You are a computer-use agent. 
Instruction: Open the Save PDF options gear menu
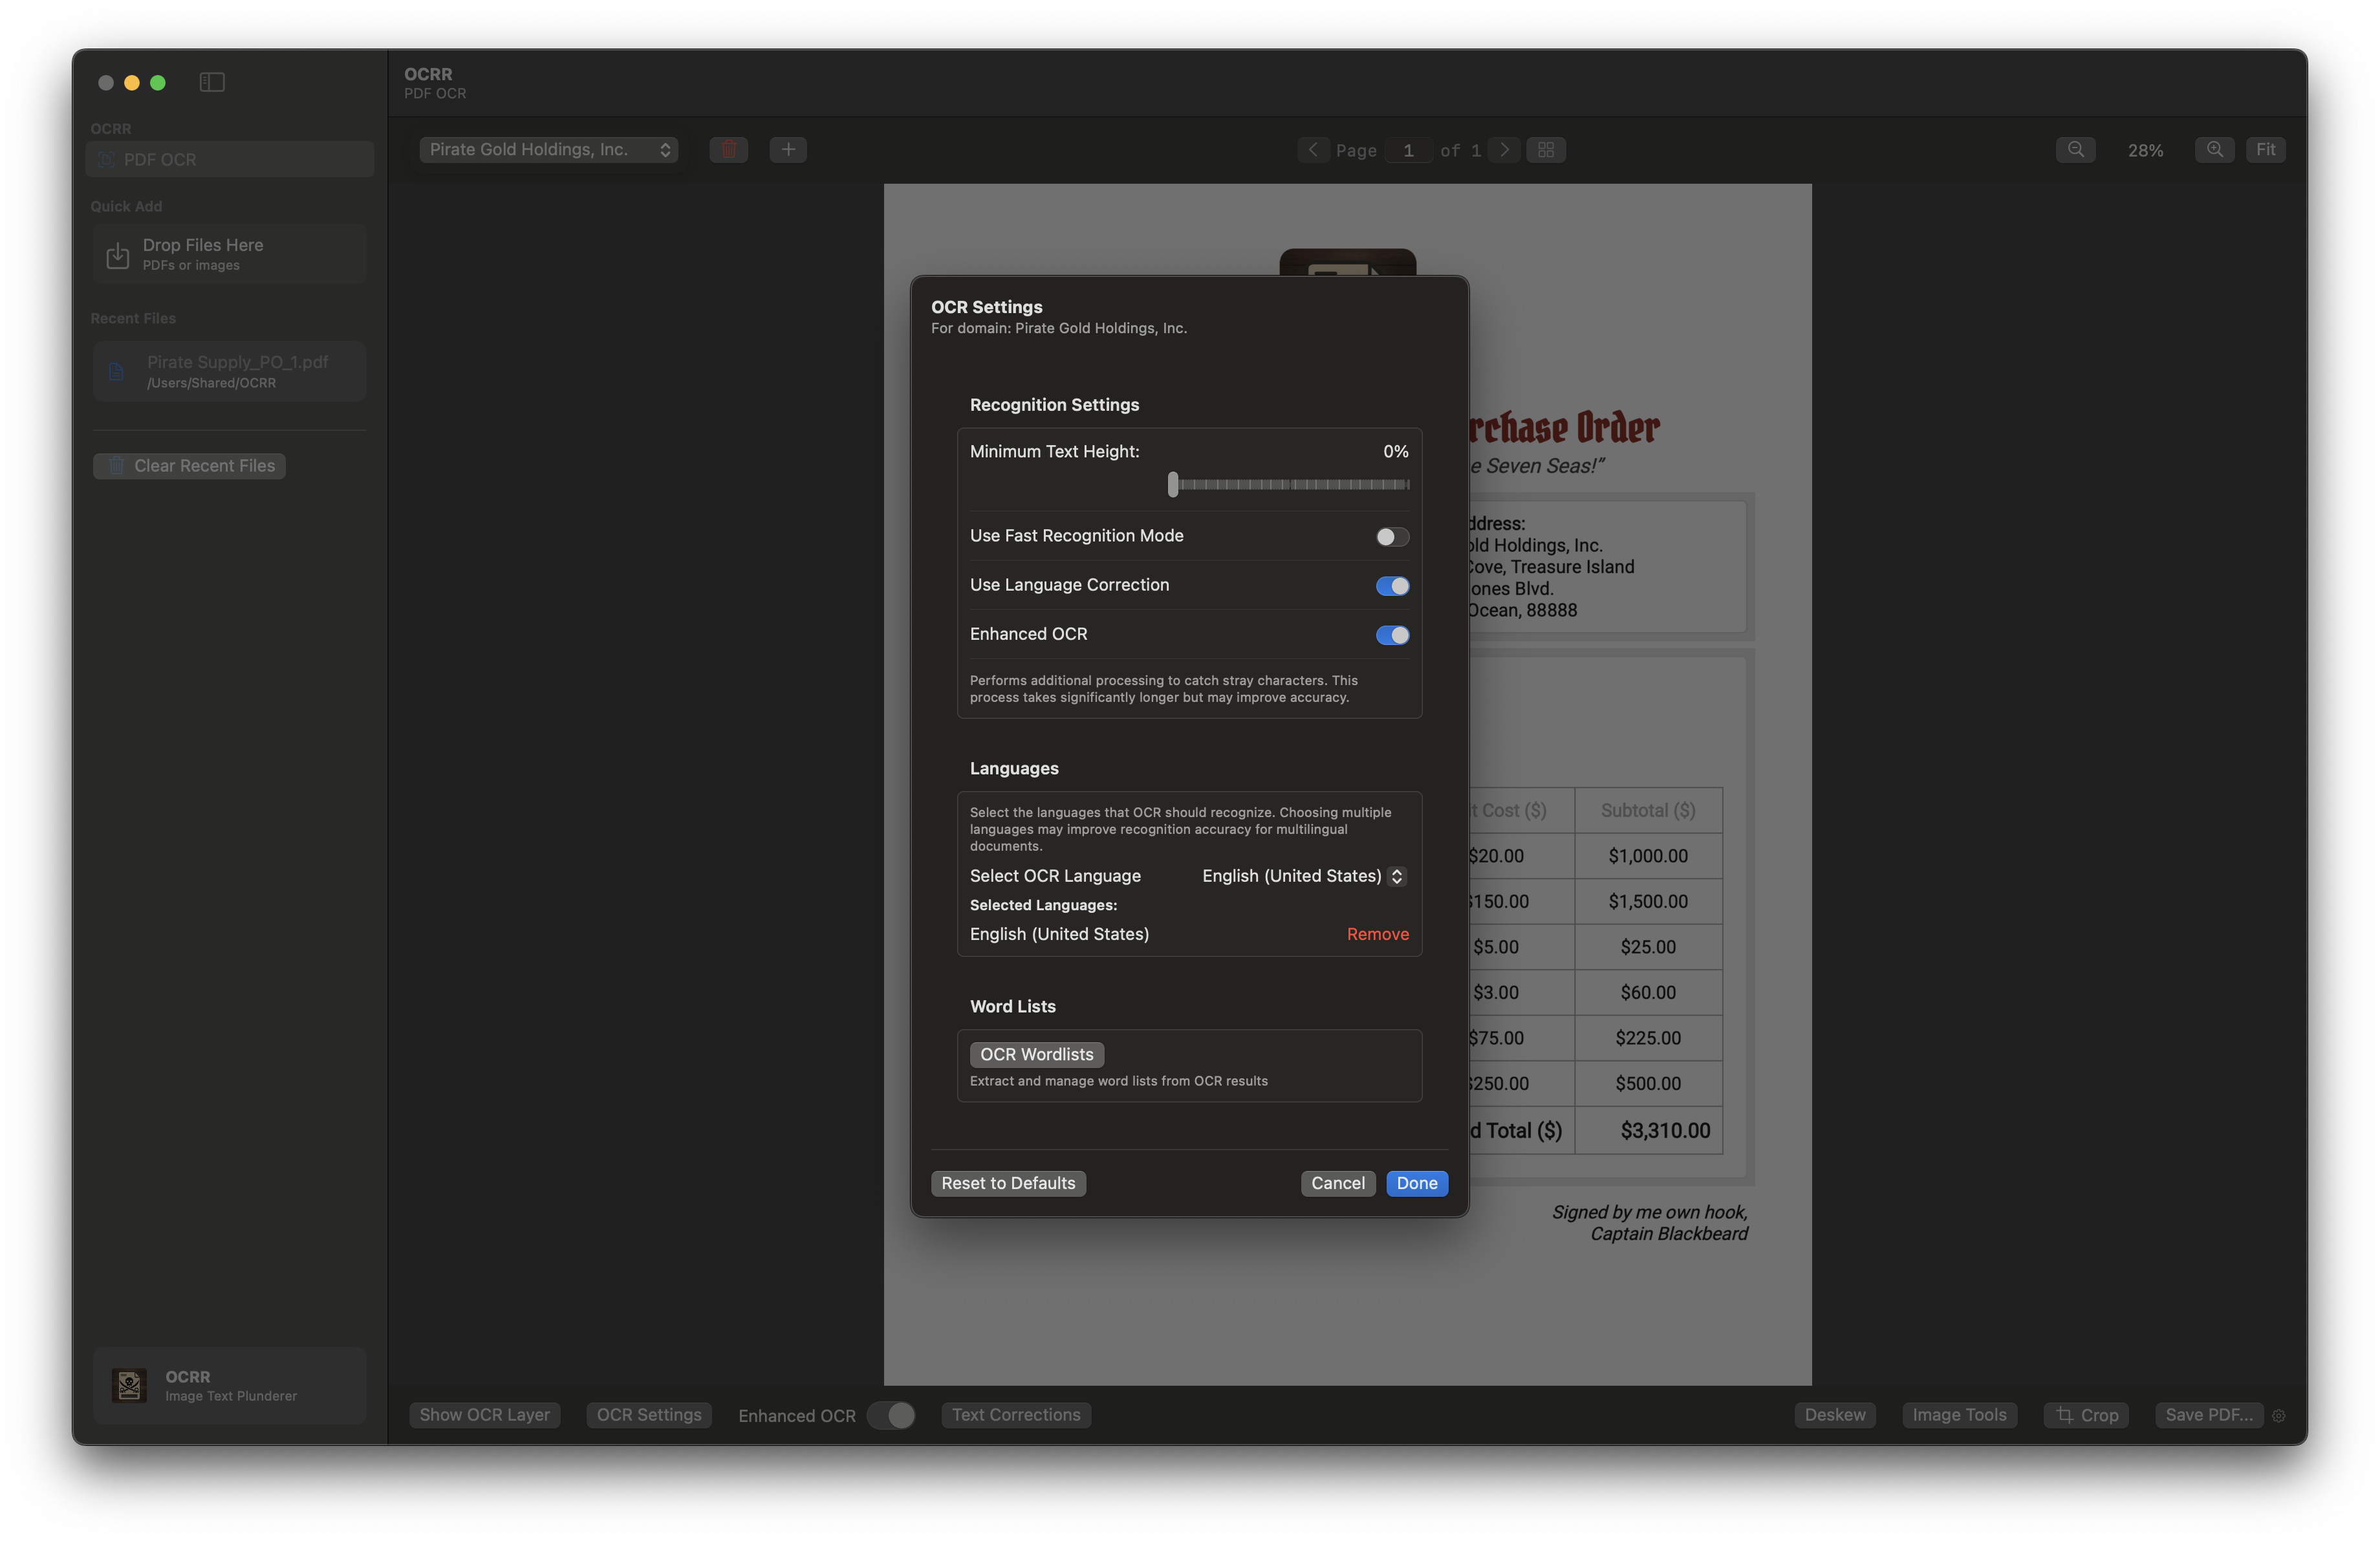[2279, 1415]
